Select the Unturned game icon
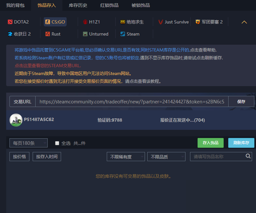Viewport: 256px width, 213px height. pyautogui.click(x=85, y=34)
